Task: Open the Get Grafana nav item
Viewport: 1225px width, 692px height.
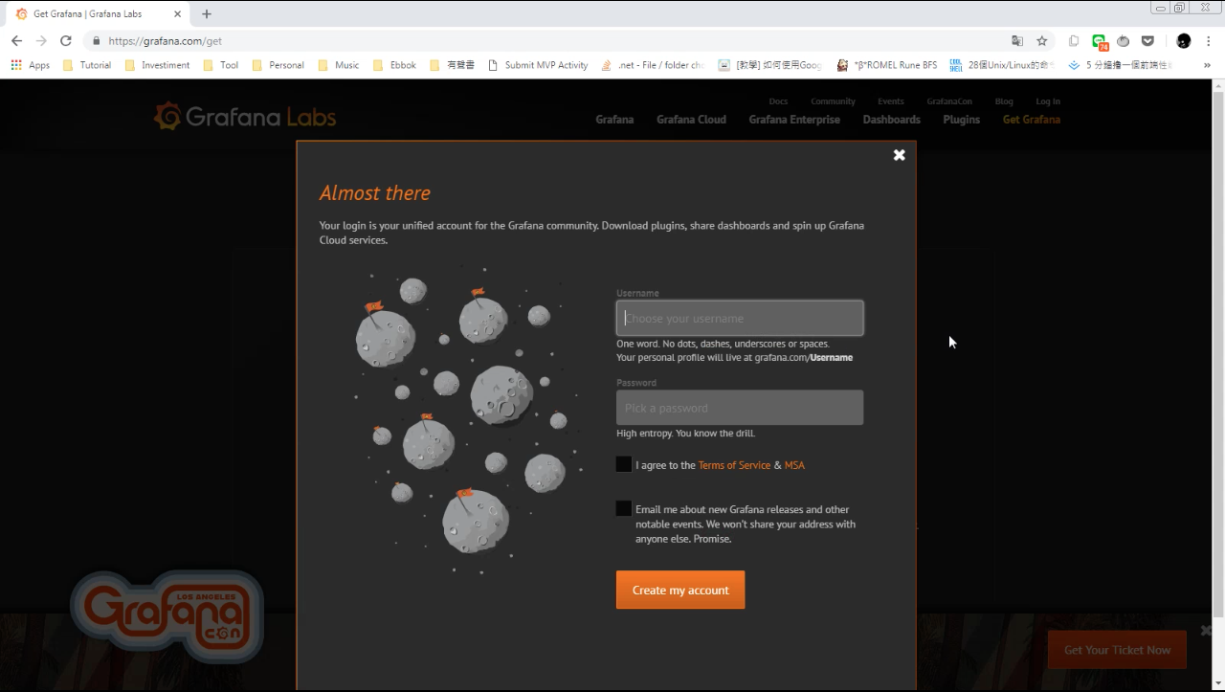Action: (x=1031, y=120)
